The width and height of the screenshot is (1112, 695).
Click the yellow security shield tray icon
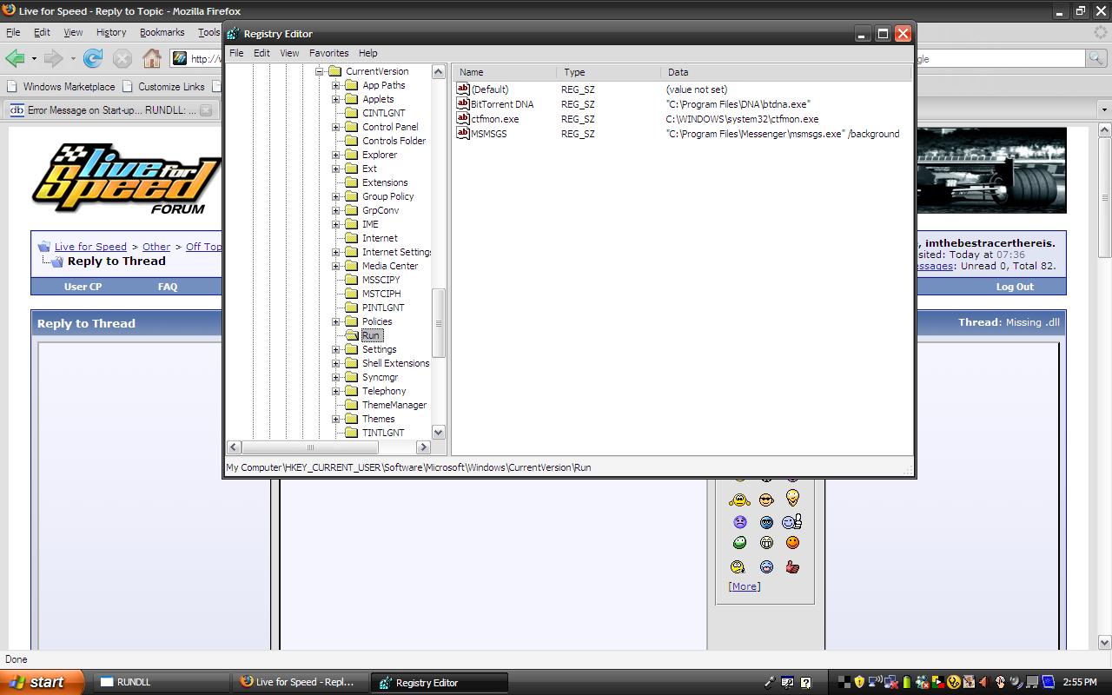coord(859,682)
